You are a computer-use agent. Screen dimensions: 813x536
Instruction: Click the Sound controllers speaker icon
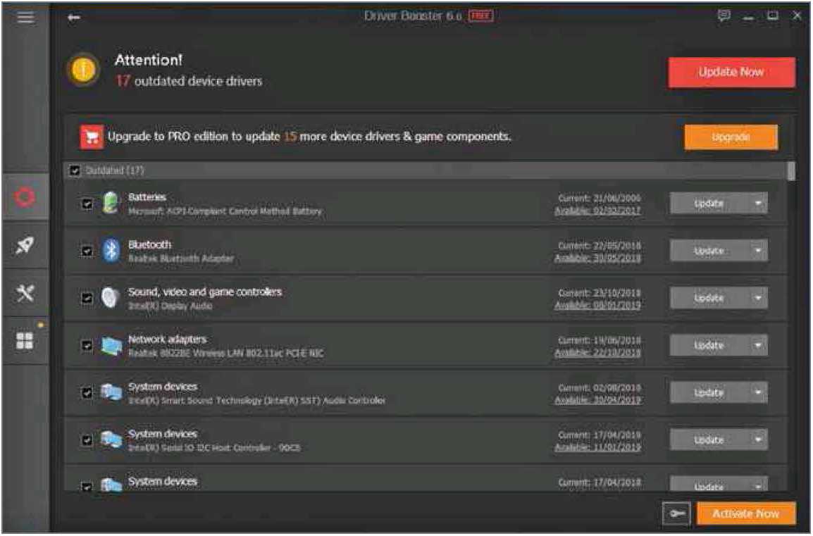110,298
